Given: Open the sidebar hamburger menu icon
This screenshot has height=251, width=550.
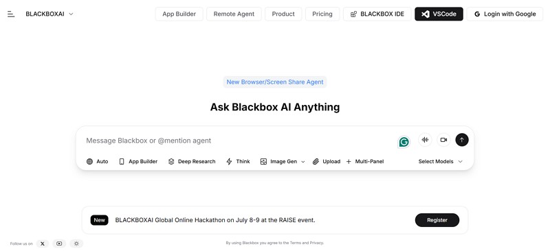Looking at the screenshot, I should (x=11, y=14).
